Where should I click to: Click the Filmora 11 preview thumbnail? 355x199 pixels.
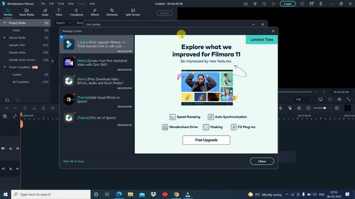(x=207, y=87)
